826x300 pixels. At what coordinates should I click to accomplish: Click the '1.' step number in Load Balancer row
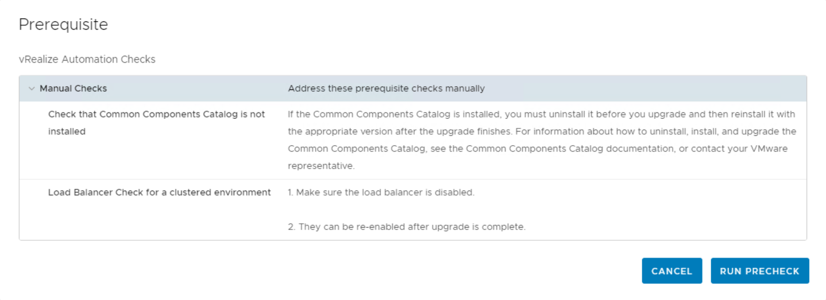291,192
